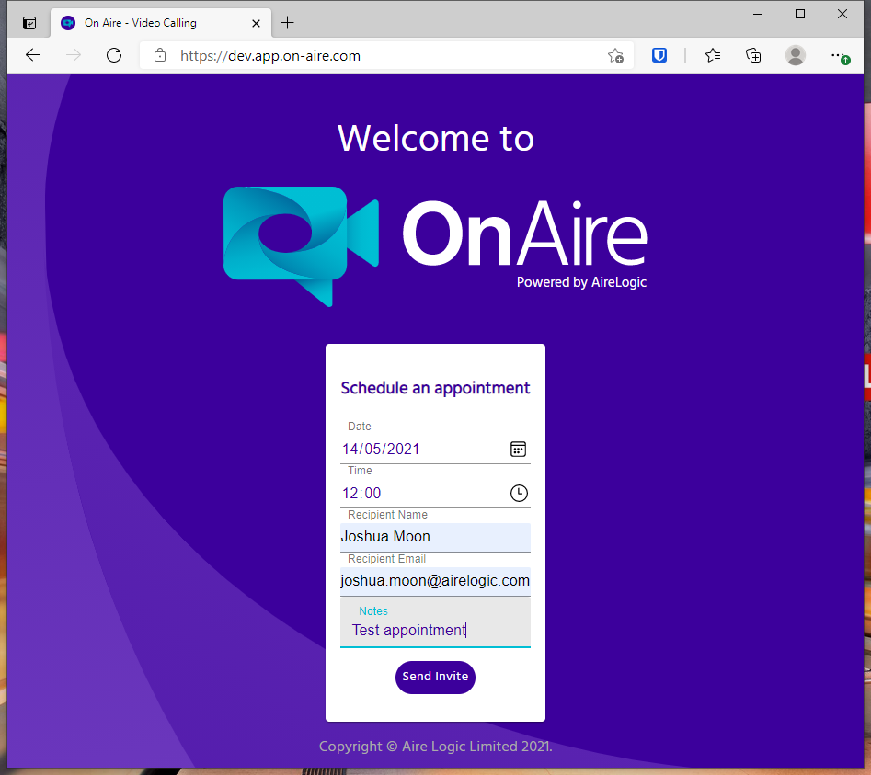
Task: Refresh the current page
Action: (114, 55)
